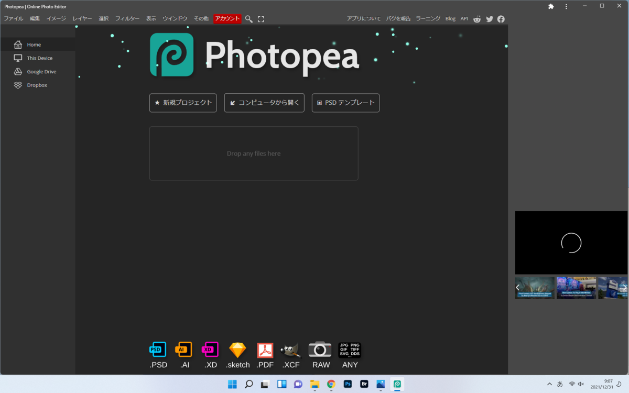
Task: Open the Photopea Reddit page icon
Action: [477, 19]
